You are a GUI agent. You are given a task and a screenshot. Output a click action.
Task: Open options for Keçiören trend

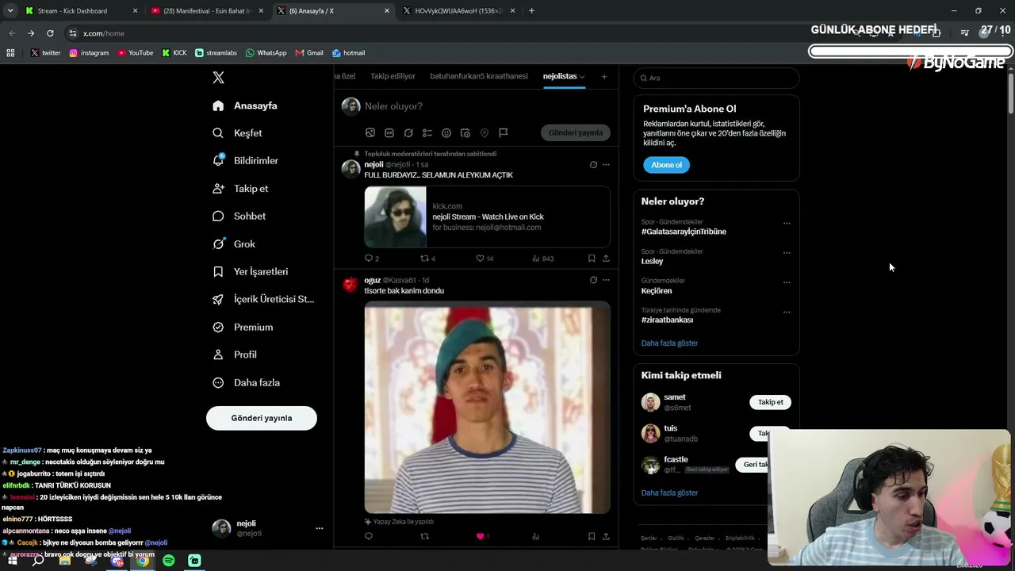787,282
